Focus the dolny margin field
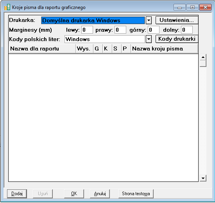The image size is (215, 203). (187, 30)
